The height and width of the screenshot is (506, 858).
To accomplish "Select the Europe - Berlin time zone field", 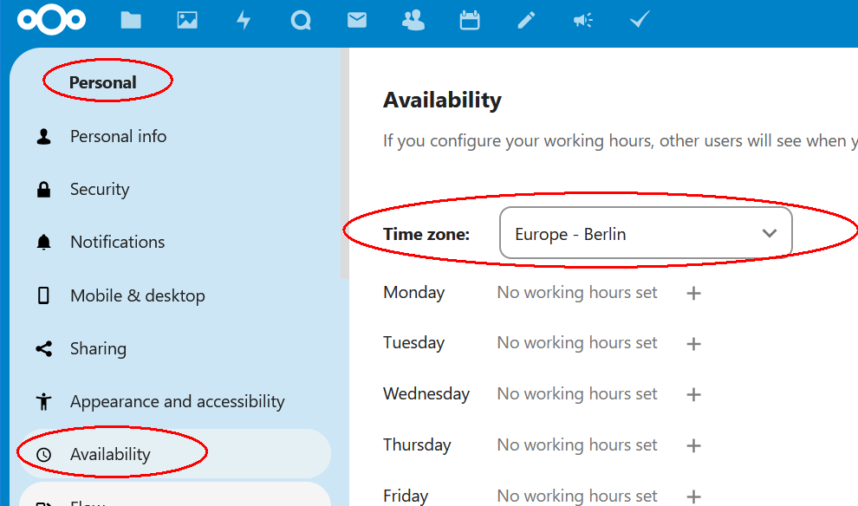I will 646,233.
